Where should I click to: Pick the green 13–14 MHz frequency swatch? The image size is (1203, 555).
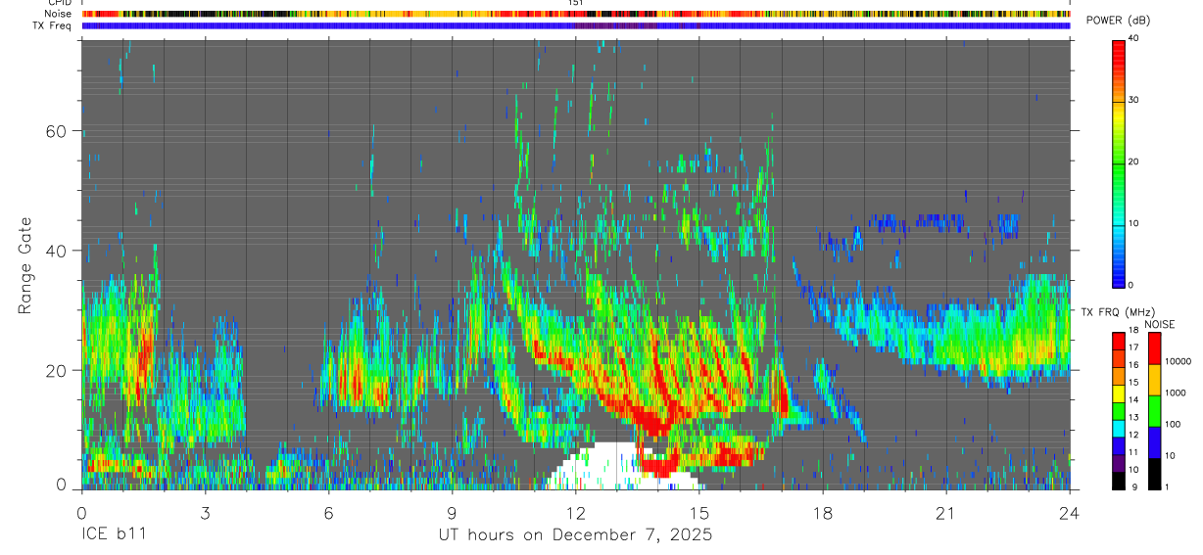click(x=1118, y=411)
